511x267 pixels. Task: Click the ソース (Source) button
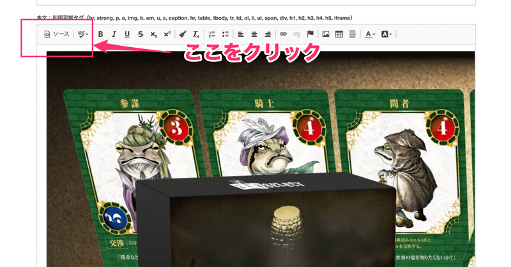point(57,34)
